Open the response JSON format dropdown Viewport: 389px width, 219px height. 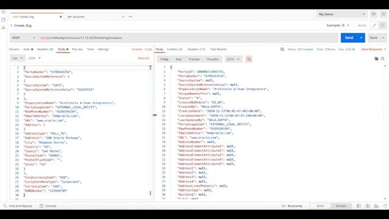pyautogui.click(x=233, y=59)
